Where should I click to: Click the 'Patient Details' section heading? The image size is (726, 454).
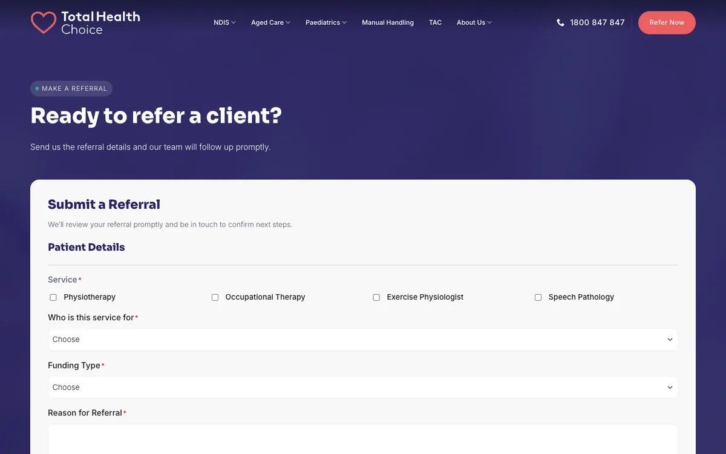point(87,247)
